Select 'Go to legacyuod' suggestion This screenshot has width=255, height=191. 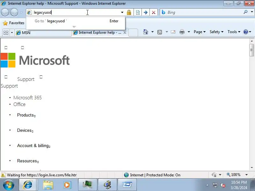coord(76,21)
